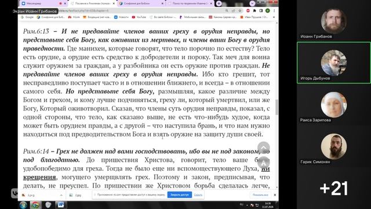Show the +21 more participants
The image size is (371, 209).
[x=334, y=188]
